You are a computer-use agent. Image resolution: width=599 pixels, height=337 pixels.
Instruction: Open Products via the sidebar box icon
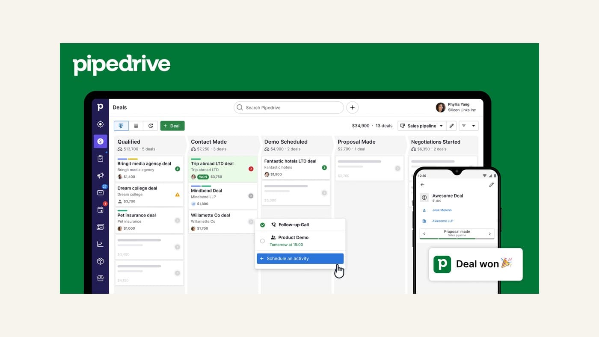100,261
